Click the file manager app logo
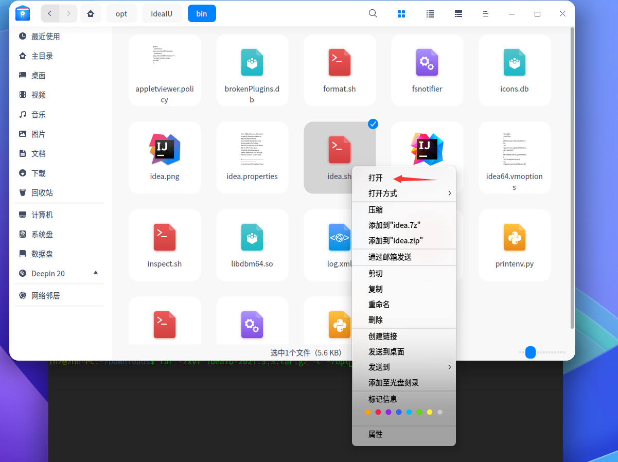This screenshot has height=462, width=618. 23,13
